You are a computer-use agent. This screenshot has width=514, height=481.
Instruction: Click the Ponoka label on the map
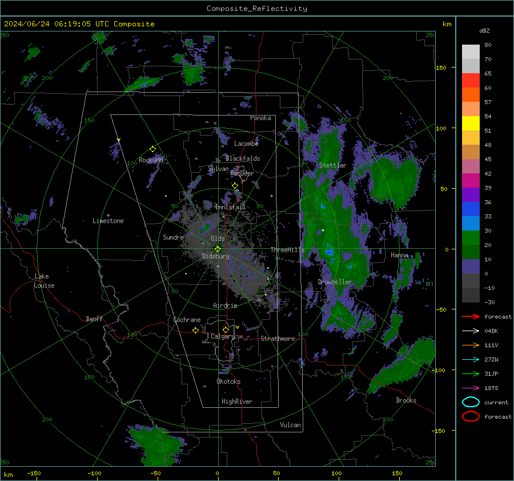click(260, 118)
